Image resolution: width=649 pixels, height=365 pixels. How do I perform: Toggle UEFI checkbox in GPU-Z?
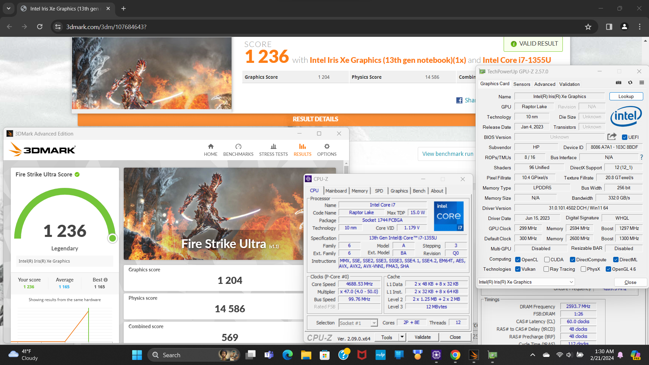pos(624,137)
